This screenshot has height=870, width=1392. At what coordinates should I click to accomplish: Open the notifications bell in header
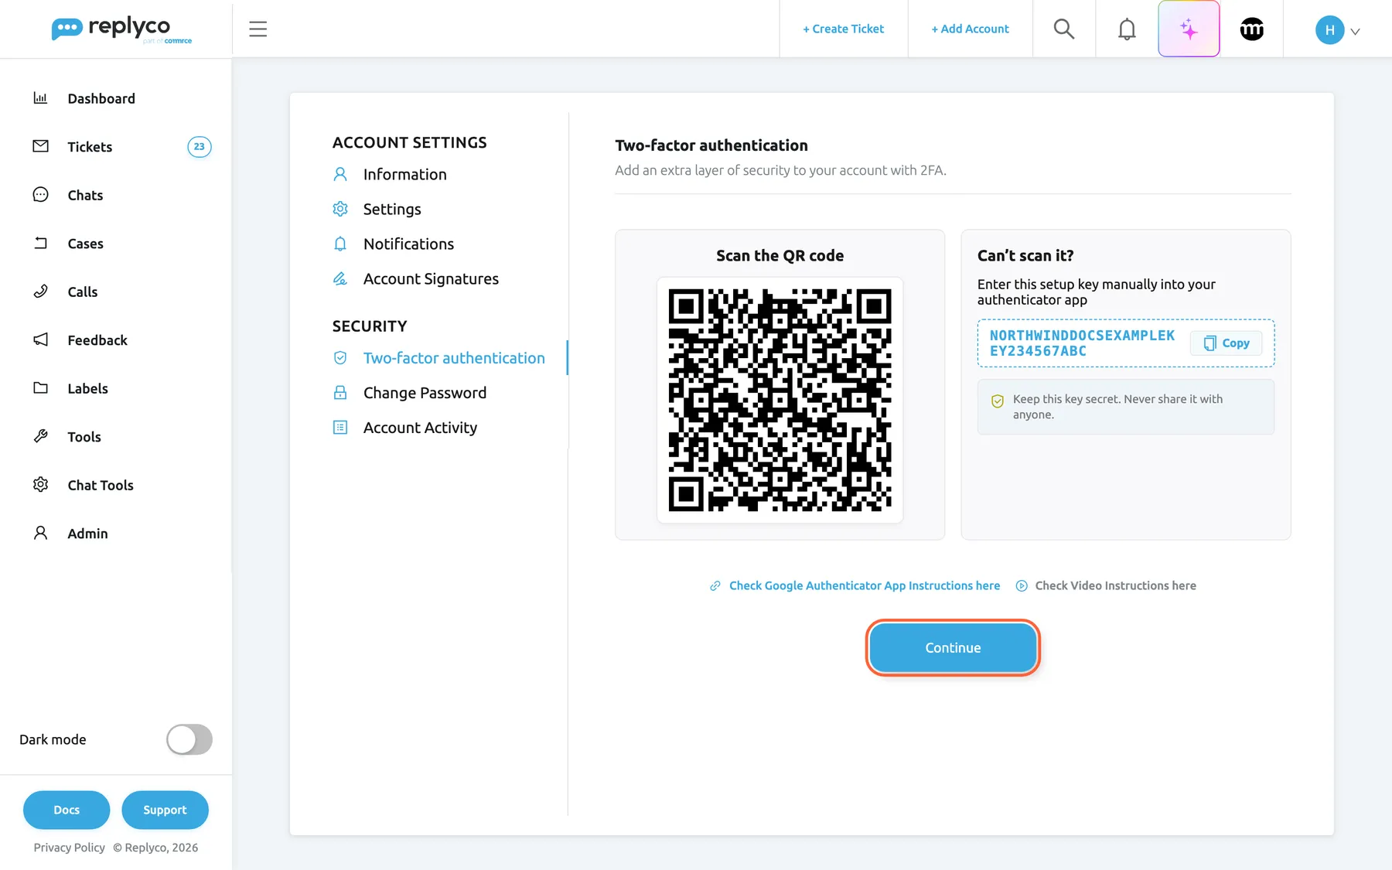[1127, 29]
